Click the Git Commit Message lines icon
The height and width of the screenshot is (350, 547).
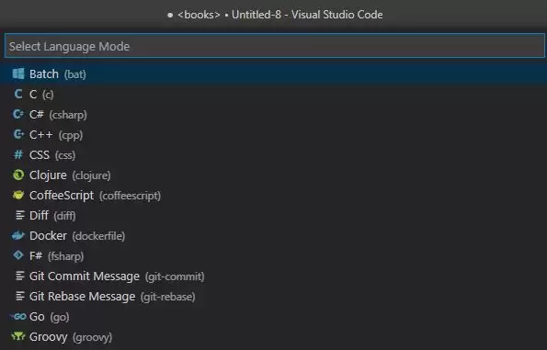click(x=20, y=276)
